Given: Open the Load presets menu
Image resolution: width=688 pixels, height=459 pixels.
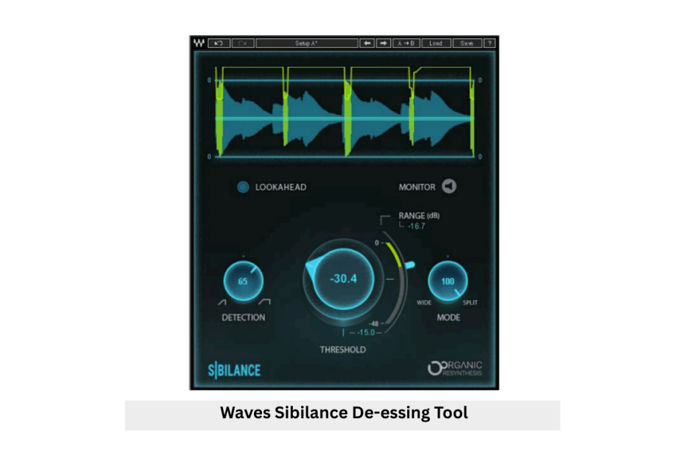Looking at the screenshot, I should [436, 42].
